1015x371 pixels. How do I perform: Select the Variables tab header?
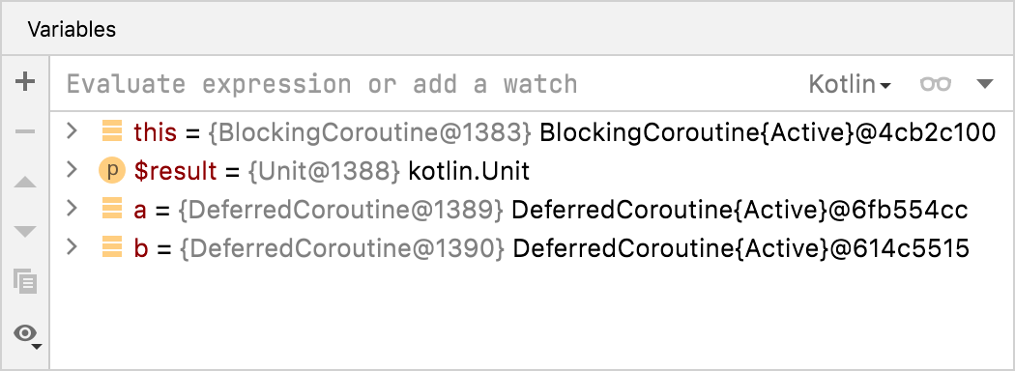point(72,29)
